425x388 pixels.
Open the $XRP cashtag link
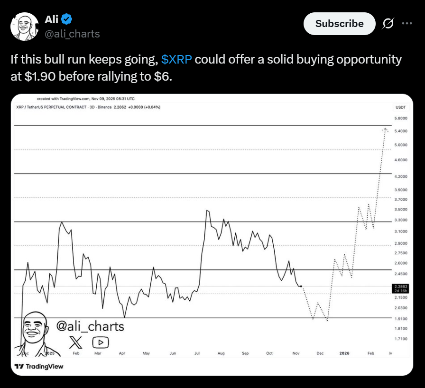(177, 60)
